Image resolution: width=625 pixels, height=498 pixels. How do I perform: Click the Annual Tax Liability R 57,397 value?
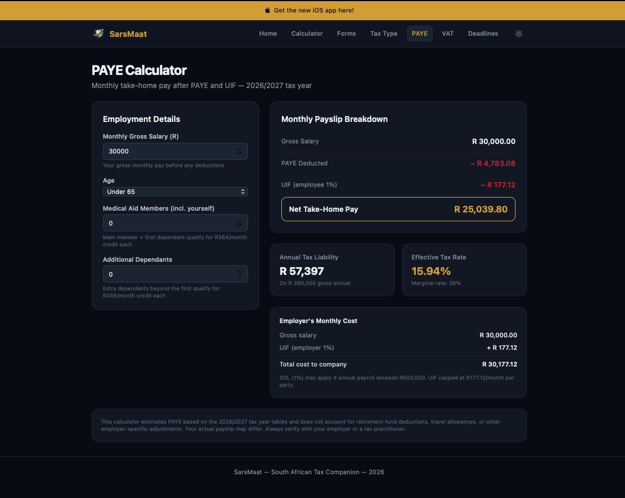tap(301, 271)
